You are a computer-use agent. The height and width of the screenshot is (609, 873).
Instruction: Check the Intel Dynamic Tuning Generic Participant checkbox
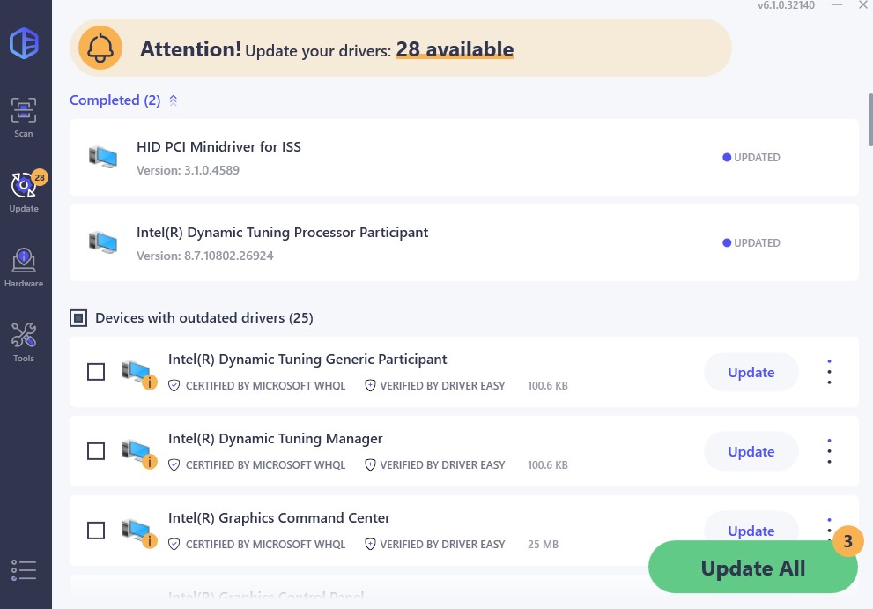[96, 373]
